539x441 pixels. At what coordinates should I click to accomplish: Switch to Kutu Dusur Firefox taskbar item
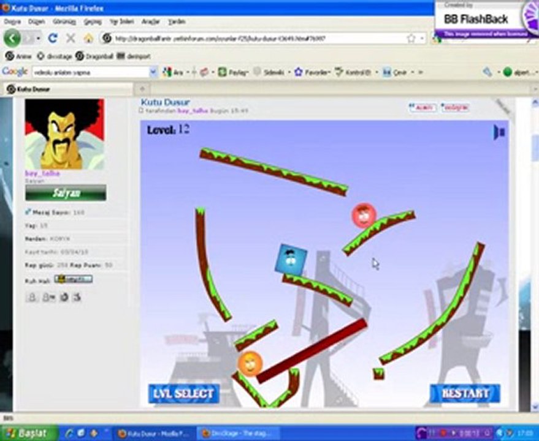click(x=154, y=434)
